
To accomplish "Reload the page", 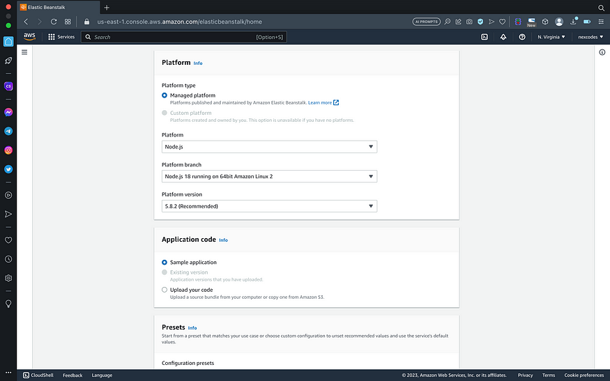I will coord(54,22).
